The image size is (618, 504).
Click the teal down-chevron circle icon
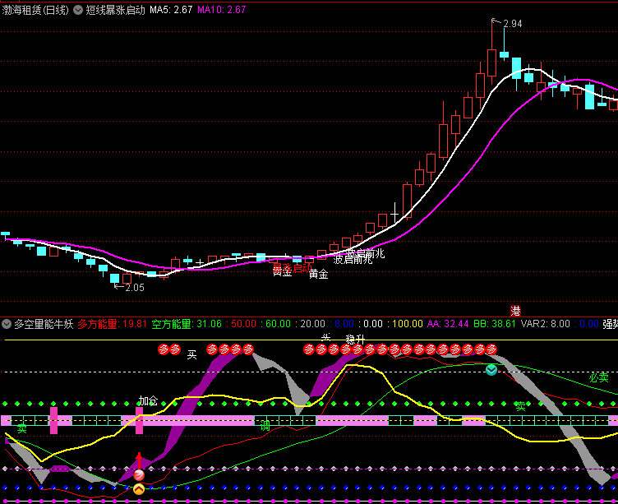(x=491, y=370)
